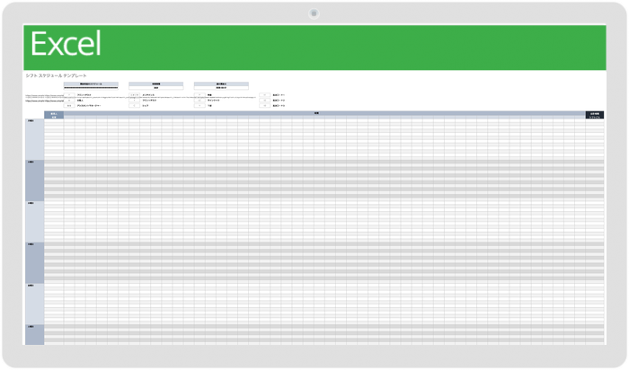Image resolution: width=629 pixels, height=370 pixels.
Task: Click the large Excel banner text
Action: [x=66, y=44]
